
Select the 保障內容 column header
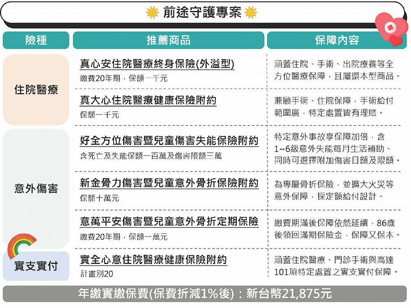tap(337, 40)
